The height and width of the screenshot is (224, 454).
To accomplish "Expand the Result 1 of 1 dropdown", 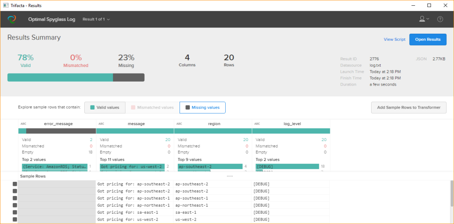I will pyautogui.click(x=96, y=20).
